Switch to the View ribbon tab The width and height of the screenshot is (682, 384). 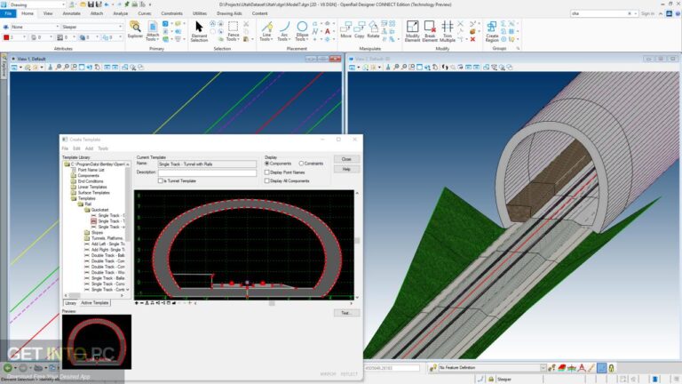[x=48, y=13]
